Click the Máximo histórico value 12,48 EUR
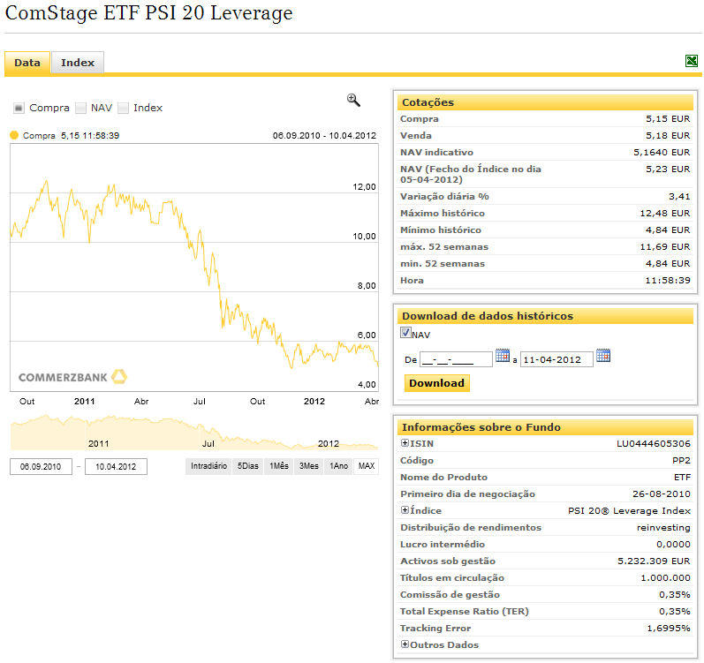 click(665, 213)
